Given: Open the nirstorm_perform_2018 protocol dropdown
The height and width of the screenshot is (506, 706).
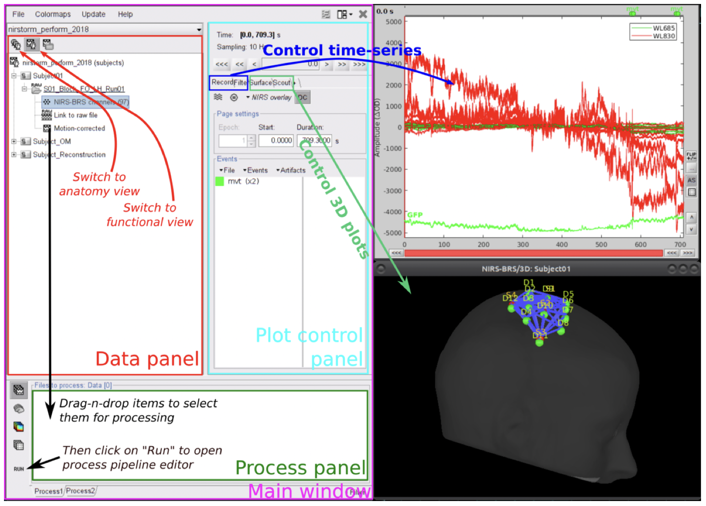Looking at the screenshot, I should pyautogui.click(x=198, y=29).
